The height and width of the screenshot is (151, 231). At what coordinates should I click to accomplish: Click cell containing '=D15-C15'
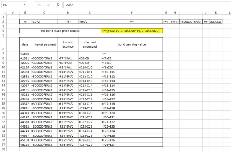coord(90,90)
